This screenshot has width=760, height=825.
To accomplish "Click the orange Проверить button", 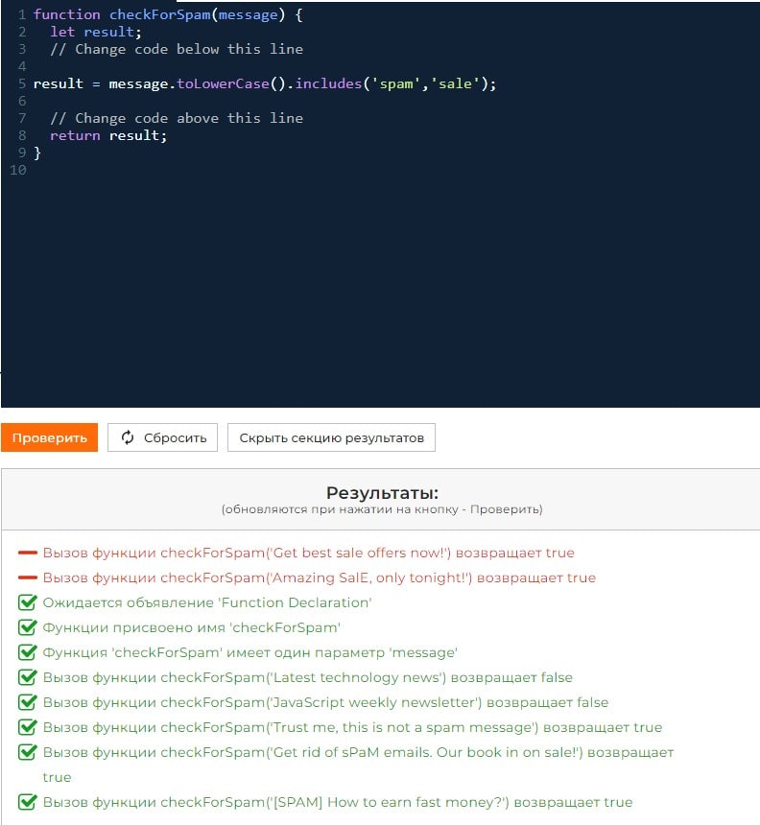I will coord(50,437).
